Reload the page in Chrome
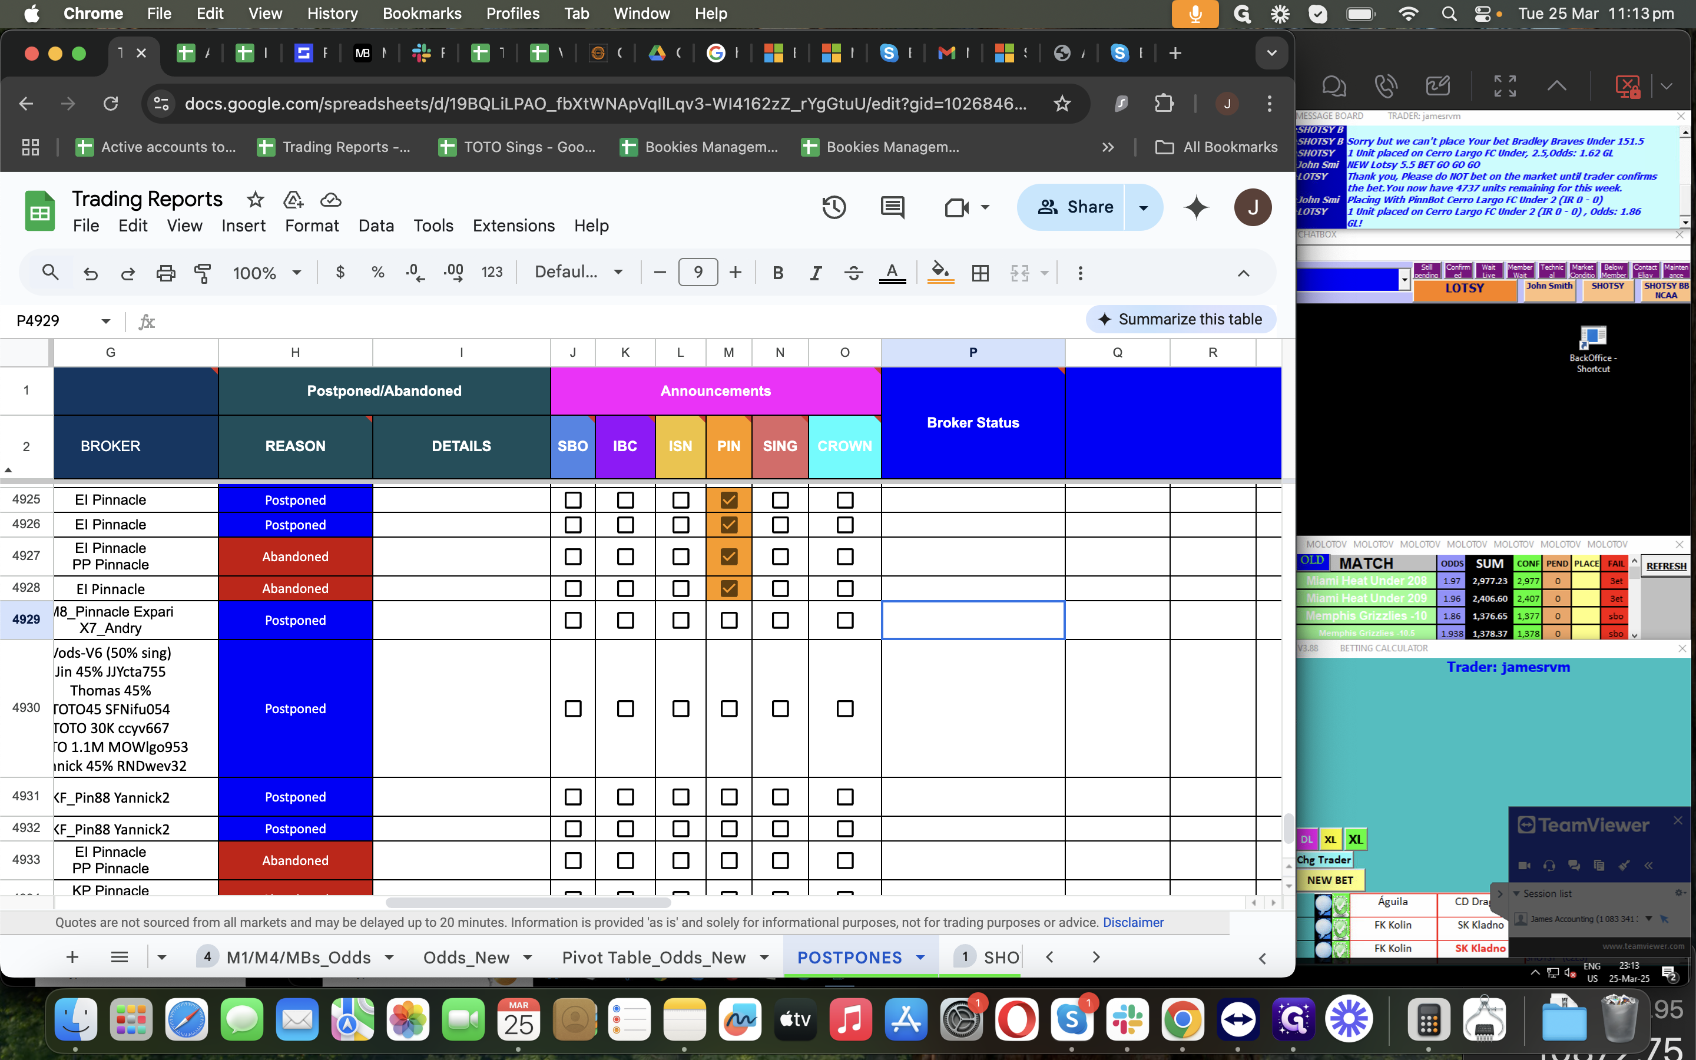 tap(111, 104)
